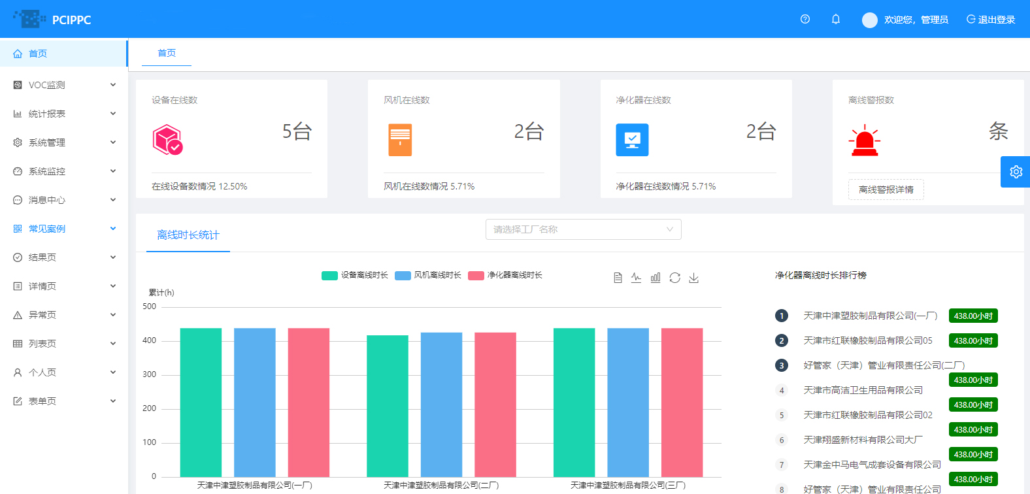Open the notification bell

tap(835, 20)
